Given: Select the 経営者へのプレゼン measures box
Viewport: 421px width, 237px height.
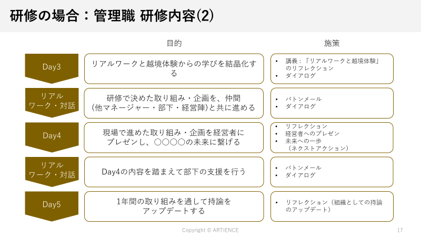Looking at the screenshot, I should pyautogui.click(x=332, y=137).
